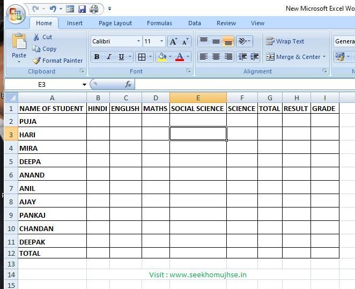Toggle Bold formatting

pos(97,57)
